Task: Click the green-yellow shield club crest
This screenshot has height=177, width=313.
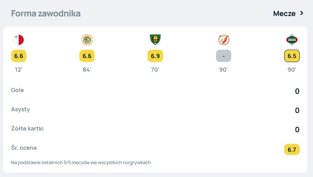Action: pyautogui.click(x=155, y=40)
